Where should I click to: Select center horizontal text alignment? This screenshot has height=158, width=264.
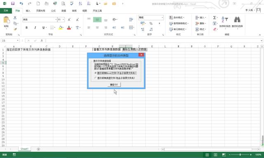tap(97, 28)
